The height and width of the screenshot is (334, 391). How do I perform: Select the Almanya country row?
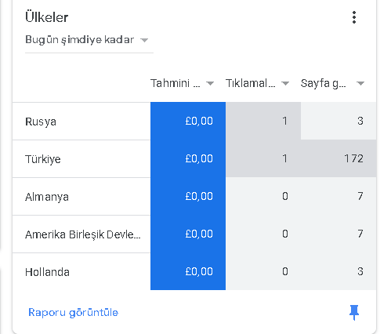(194, 197)
